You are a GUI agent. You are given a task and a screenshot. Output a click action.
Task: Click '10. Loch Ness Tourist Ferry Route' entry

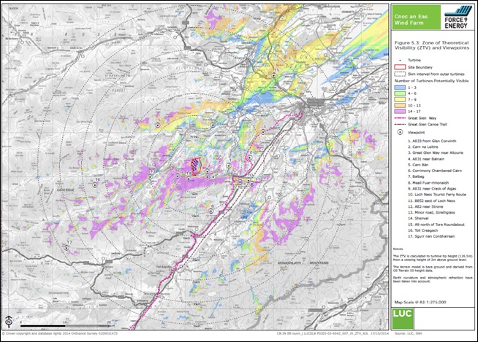(437, 195)
